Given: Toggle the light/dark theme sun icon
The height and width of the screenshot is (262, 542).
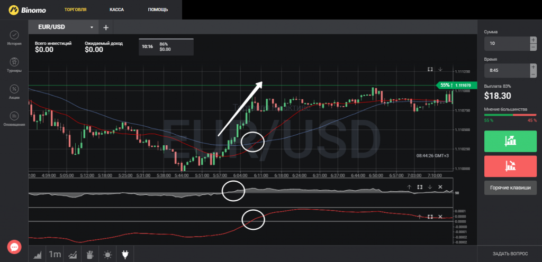Looking at the screenshot, I should (107, 255).
